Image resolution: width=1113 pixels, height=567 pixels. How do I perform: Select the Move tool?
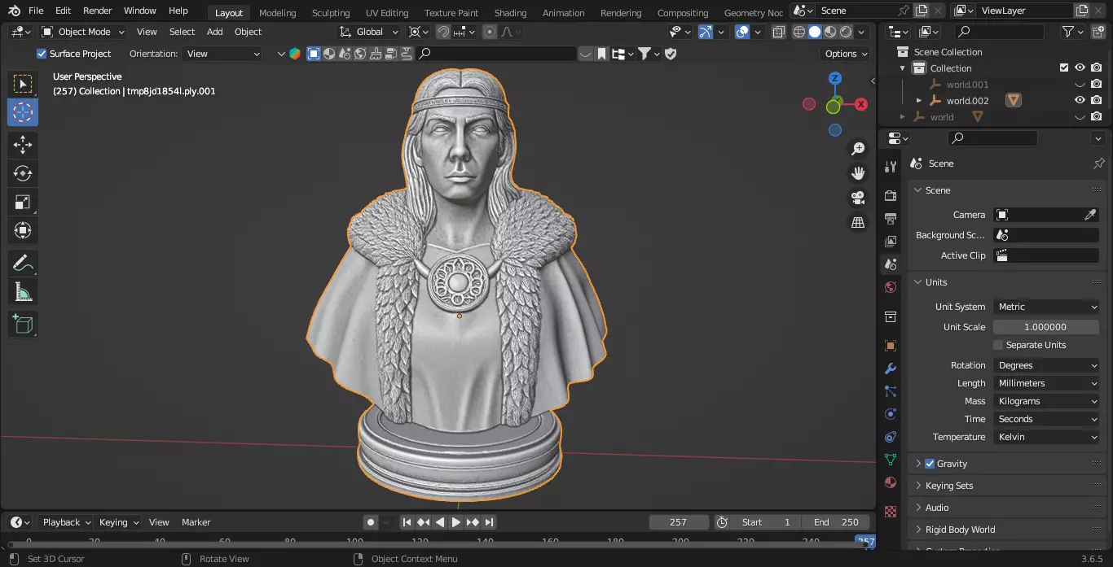tap(23, 145)
